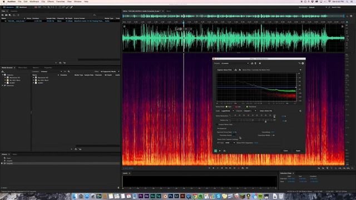Switch to Multitrack editor view
The width and height of the screenshot is (356, 200).
click(22, 7)
